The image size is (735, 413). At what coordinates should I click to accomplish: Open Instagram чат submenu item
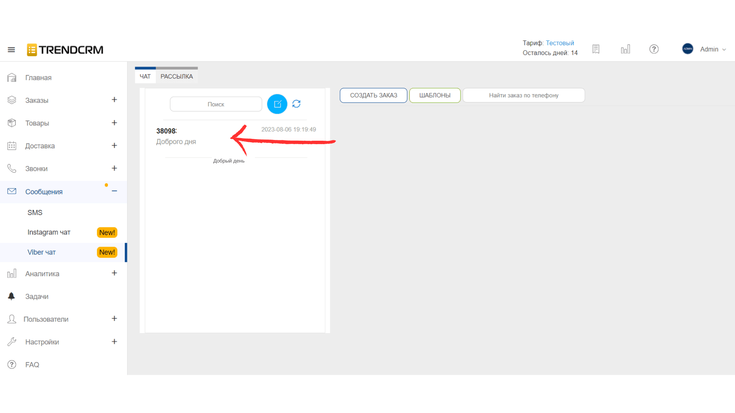(x=49, y=232)
